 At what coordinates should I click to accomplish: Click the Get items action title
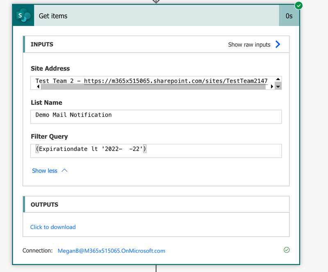(53, 16)
